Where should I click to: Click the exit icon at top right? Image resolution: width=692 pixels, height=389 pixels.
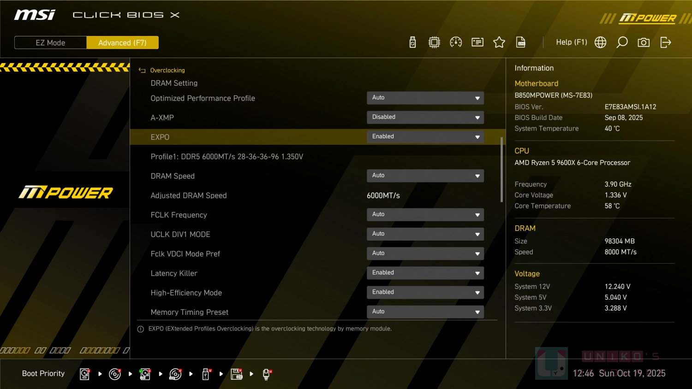pyautogui.click(x=665, y=42)
